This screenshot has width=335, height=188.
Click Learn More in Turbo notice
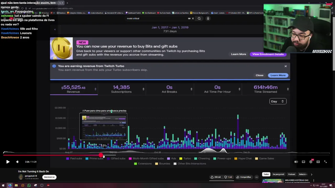coord(278,75)
